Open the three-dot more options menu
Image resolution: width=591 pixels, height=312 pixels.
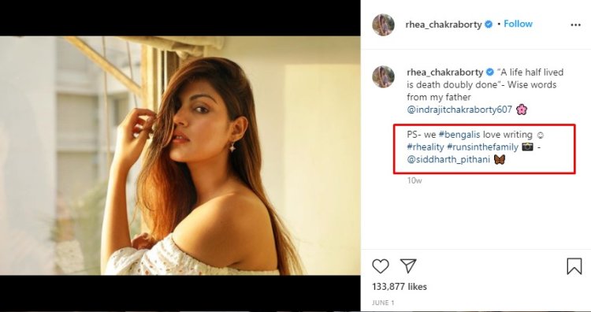click(x=575, y=25)
